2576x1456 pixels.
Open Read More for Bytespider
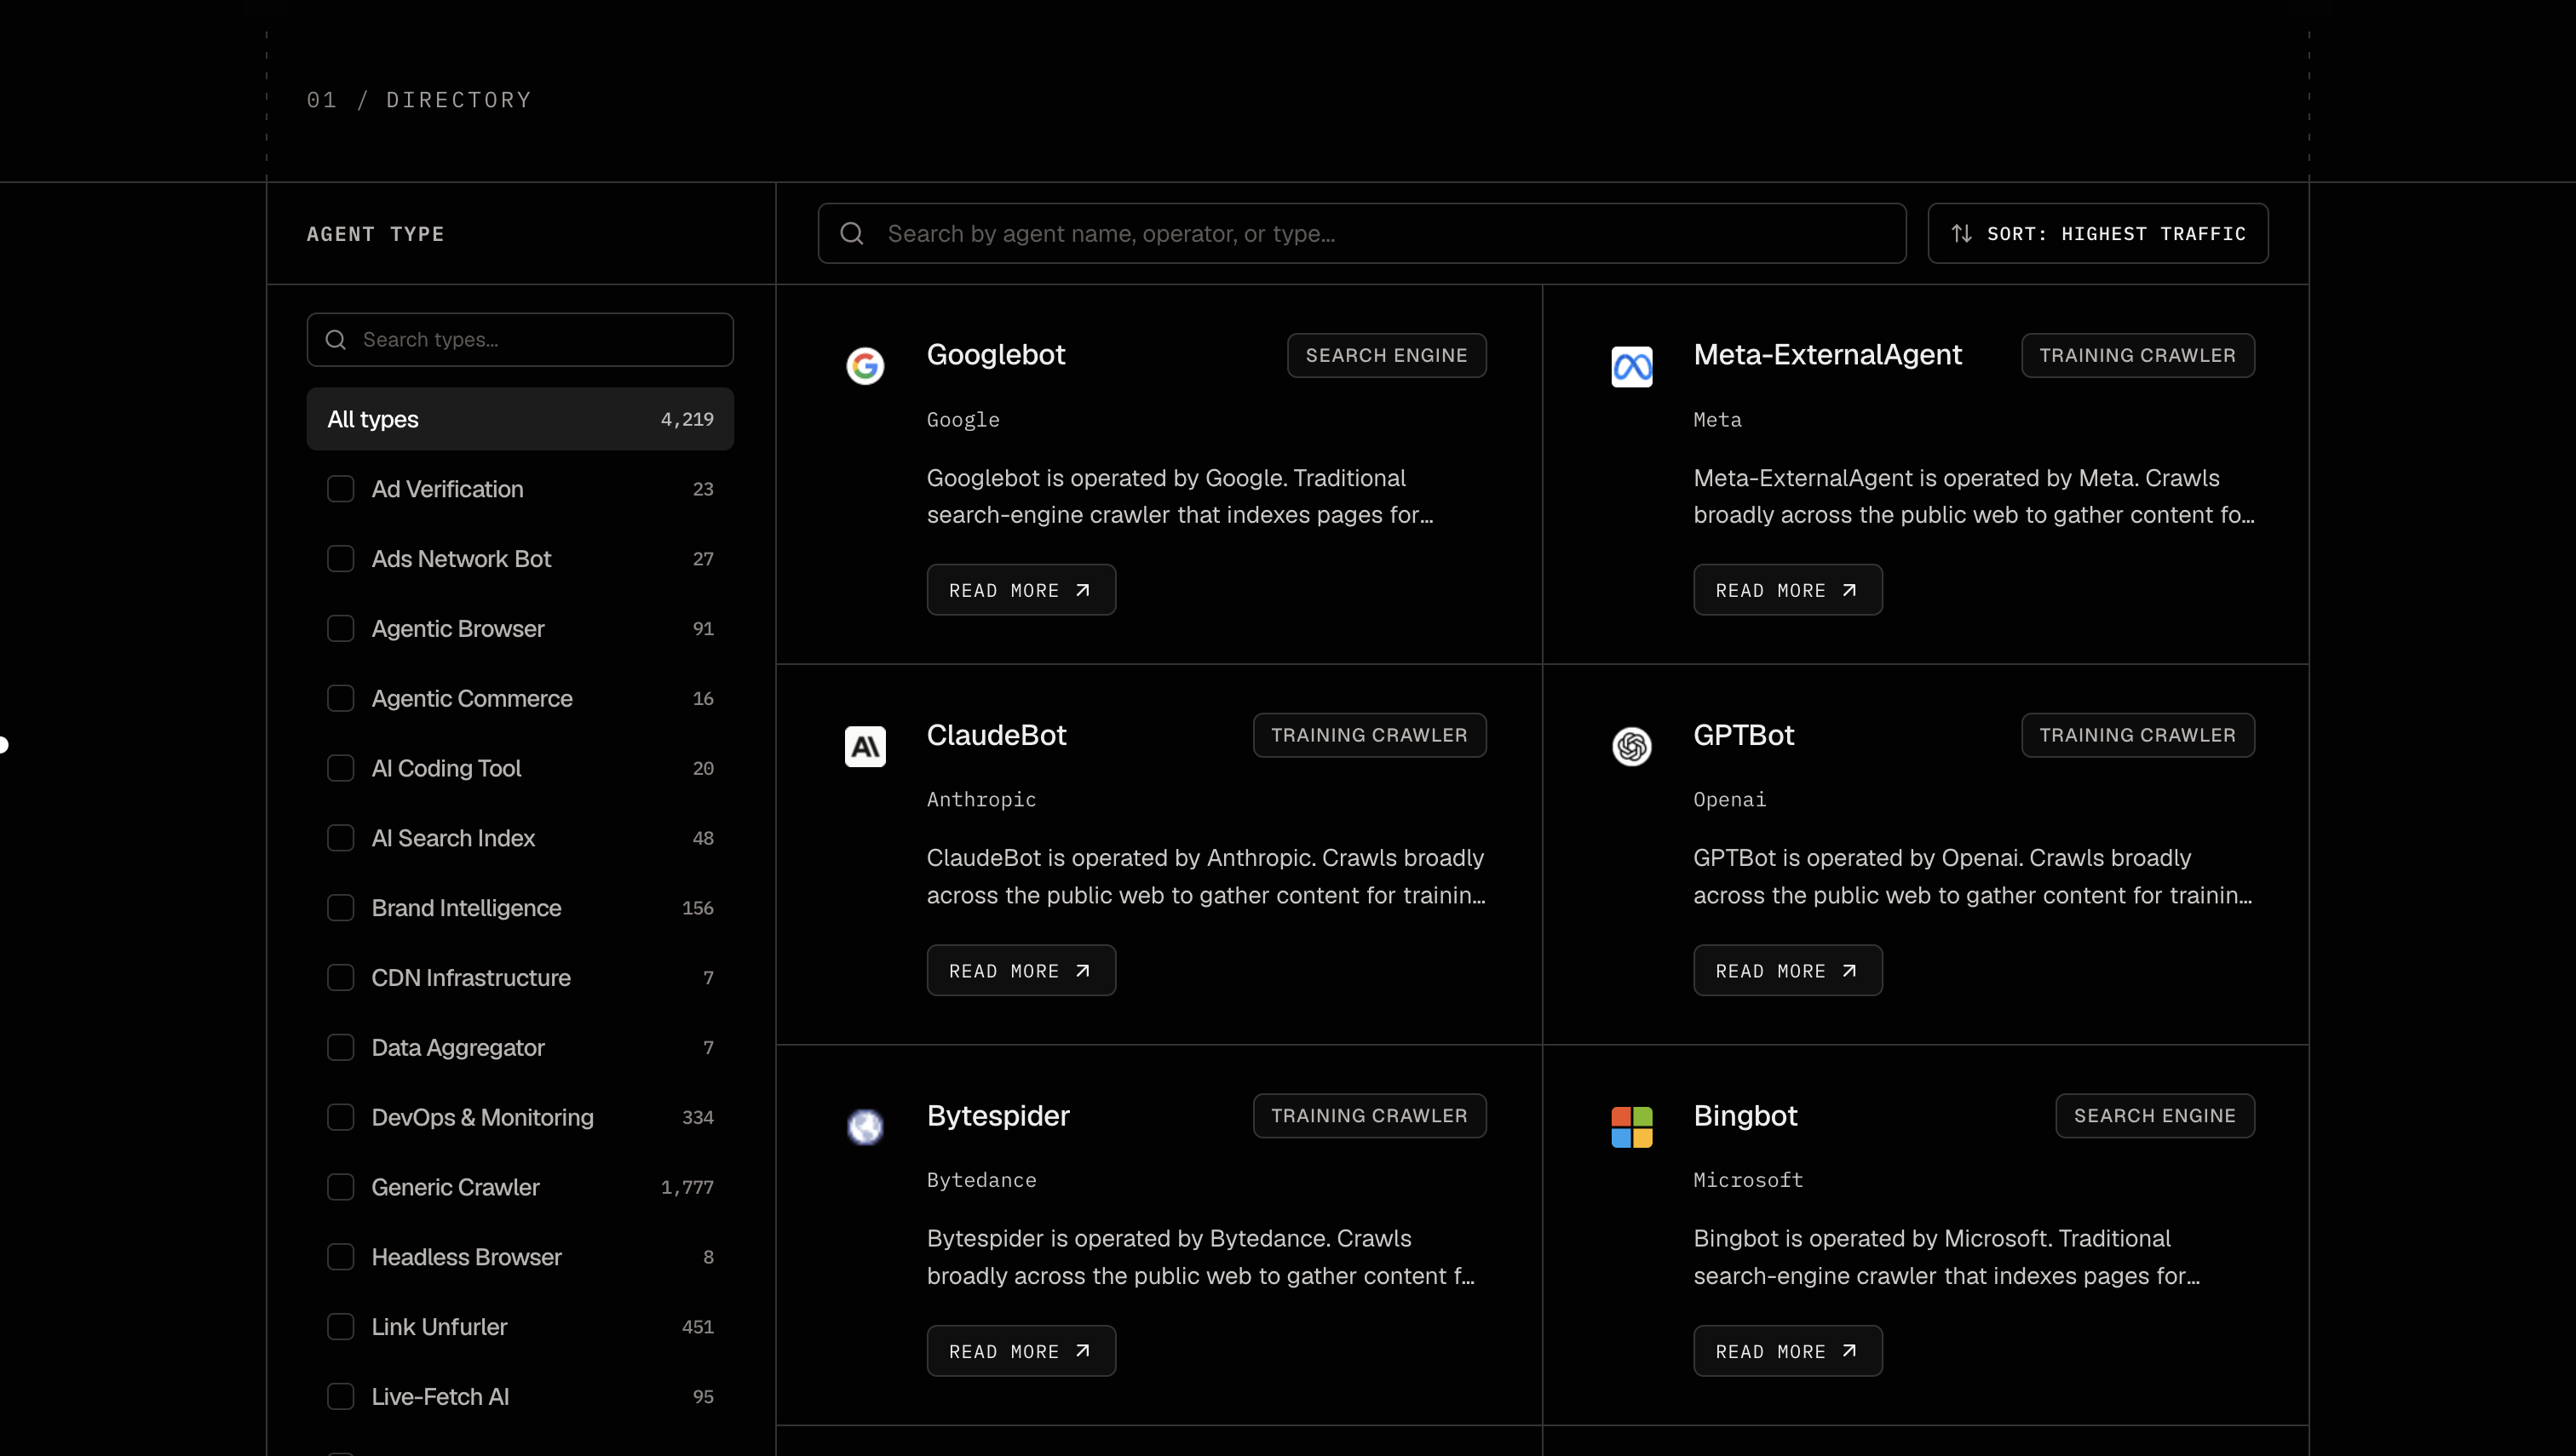[1021, 1350]
